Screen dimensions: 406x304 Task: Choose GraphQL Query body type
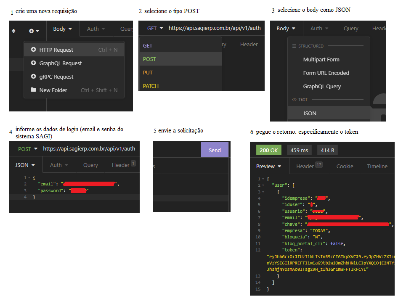coord(329,87)
